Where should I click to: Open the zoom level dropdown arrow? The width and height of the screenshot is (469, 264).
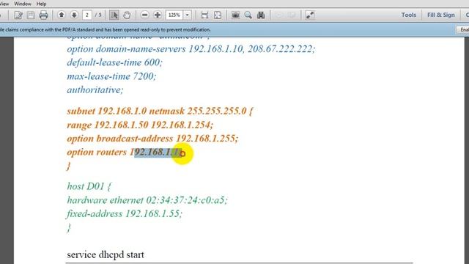coord(188,15)
